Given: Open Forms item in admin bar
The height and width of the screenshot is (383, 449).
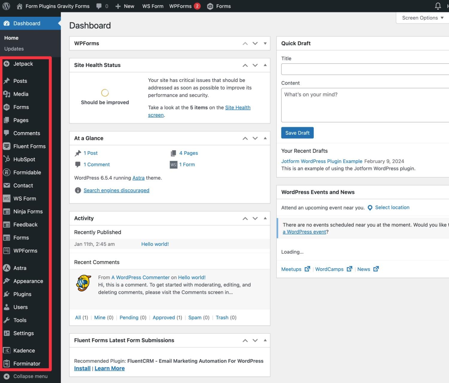Looking at the screenshot, I should tap(219, 6).
